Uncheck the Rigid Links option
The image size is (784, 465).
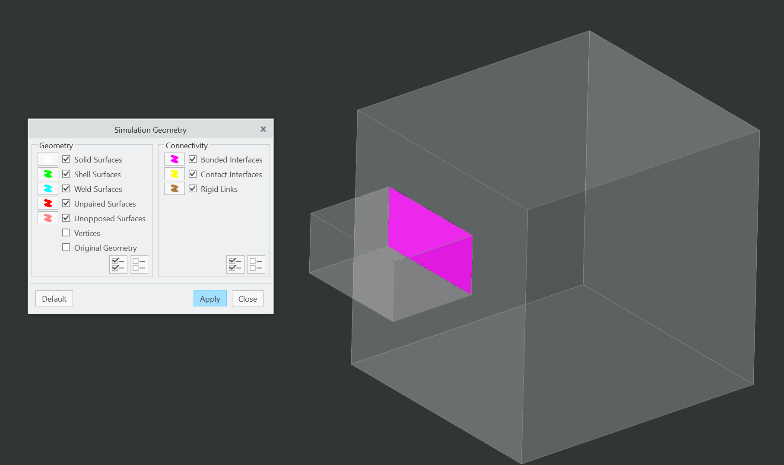[x=193, y=188]
